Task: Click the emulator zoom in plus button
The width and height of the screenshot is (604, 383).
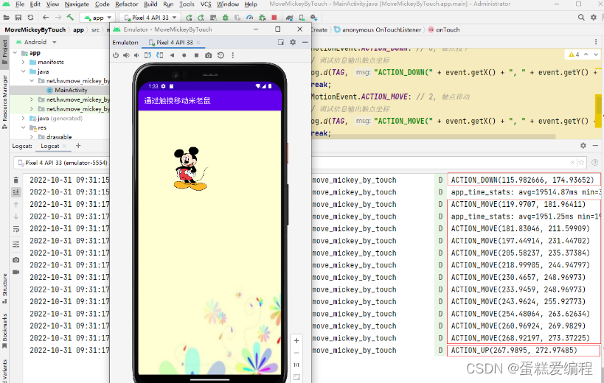Action: pyautogui.click(x=296, y=340)
